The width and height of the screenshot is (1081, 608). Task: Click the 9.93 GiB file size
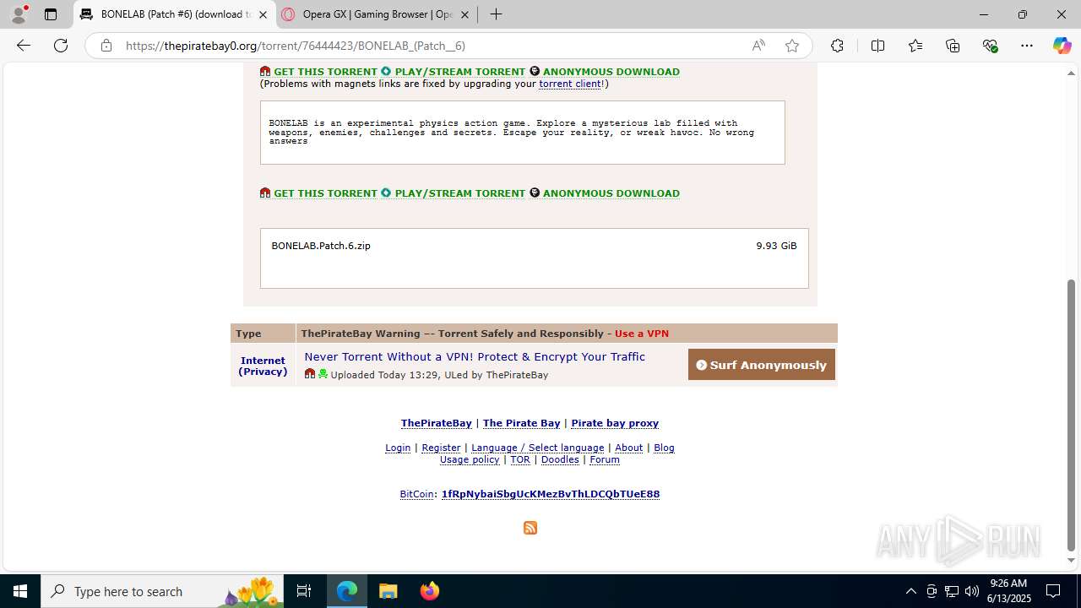pyautogui.click(x=776, y=246)
